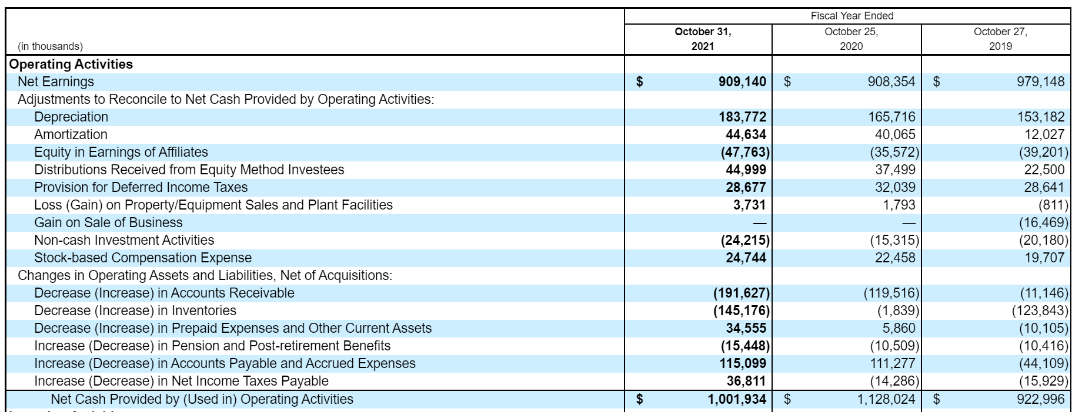Select Stock-based Compensation Expense 2021 value 24,744
Viewport: 1082px width, 412px height.
coord(746,258)
